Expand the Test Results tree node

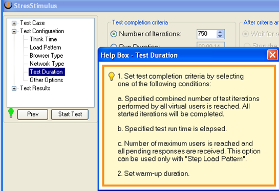[x=14, y=88]
